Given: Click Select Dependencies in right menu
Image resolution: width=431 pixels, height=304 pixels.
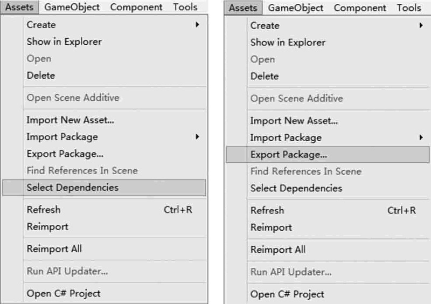Looking at the screenshot, I should click(x=296, y=189).
